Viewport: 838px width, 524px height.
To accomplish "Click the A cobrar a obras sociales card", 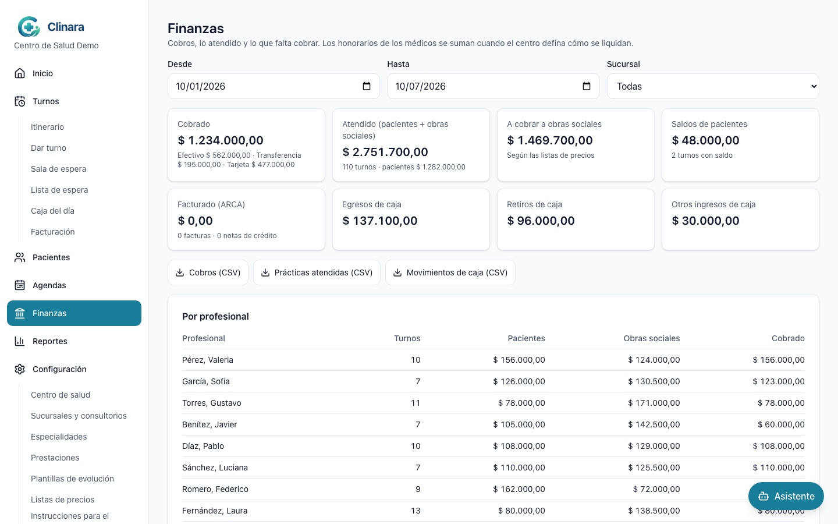I will point(576,145).
